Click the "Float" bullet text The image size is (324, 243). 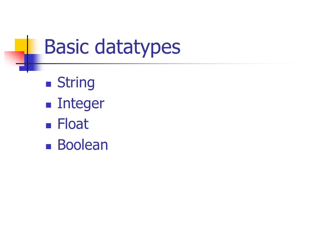click(x=73, y=124)
